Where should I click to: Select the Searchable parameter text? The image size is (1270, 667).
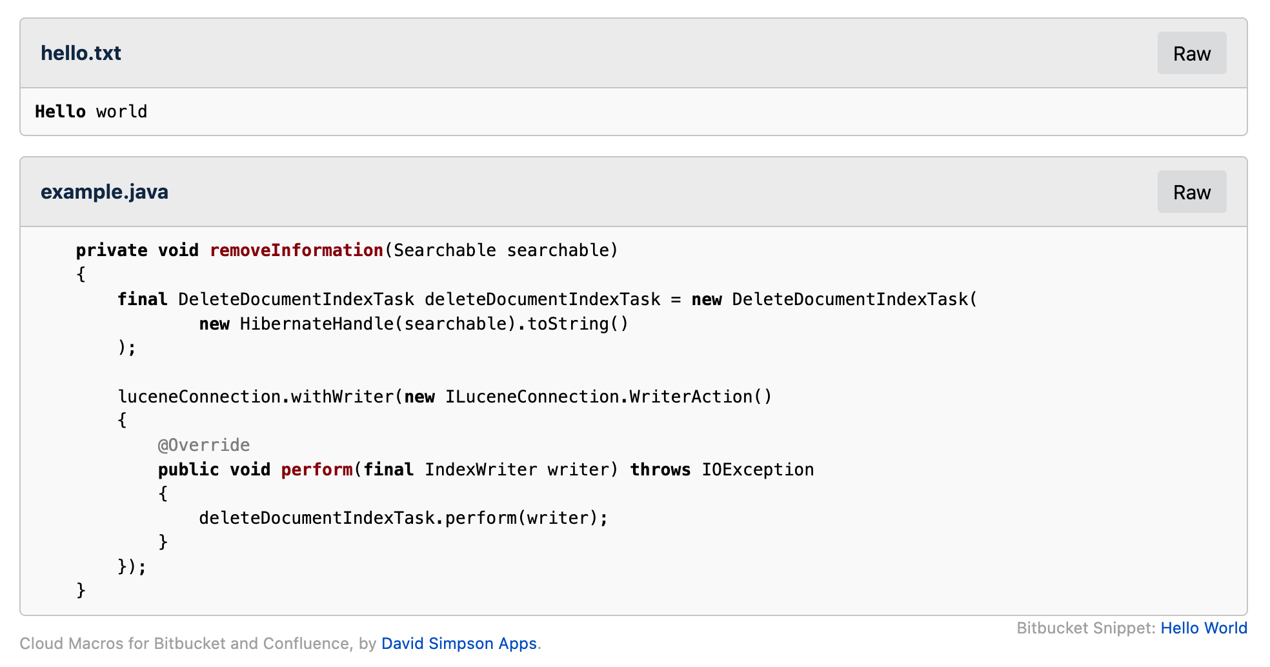pyautogui.click(x=441, y=250)
